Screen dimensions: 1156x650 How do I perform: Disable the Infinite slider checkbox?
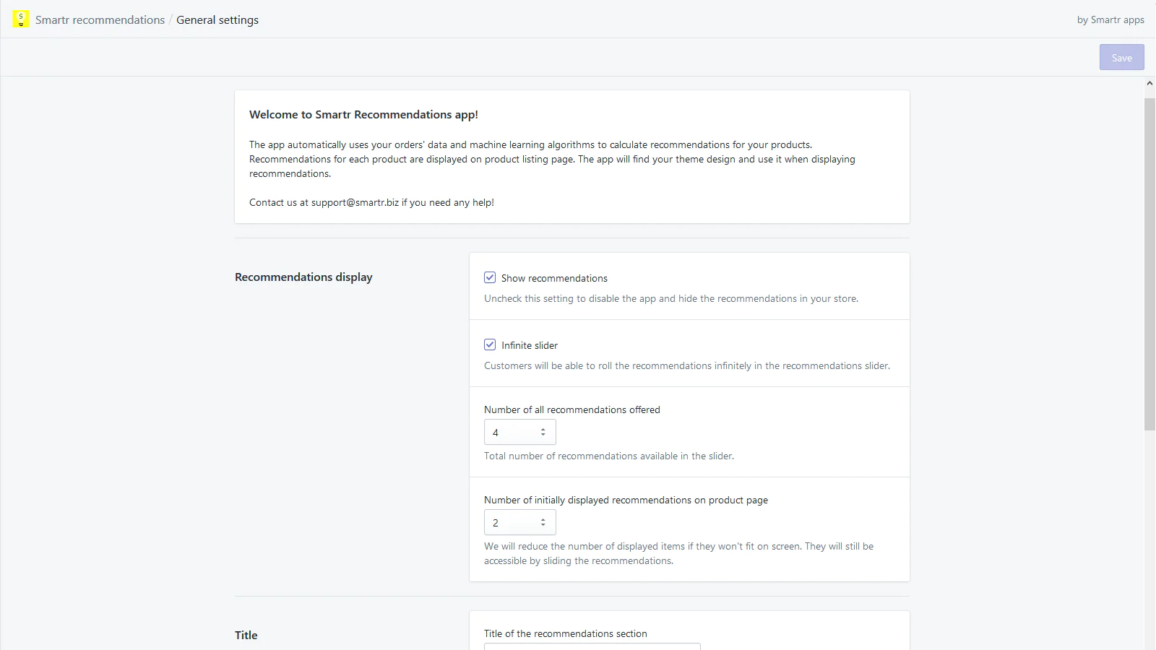click(490, 345)
